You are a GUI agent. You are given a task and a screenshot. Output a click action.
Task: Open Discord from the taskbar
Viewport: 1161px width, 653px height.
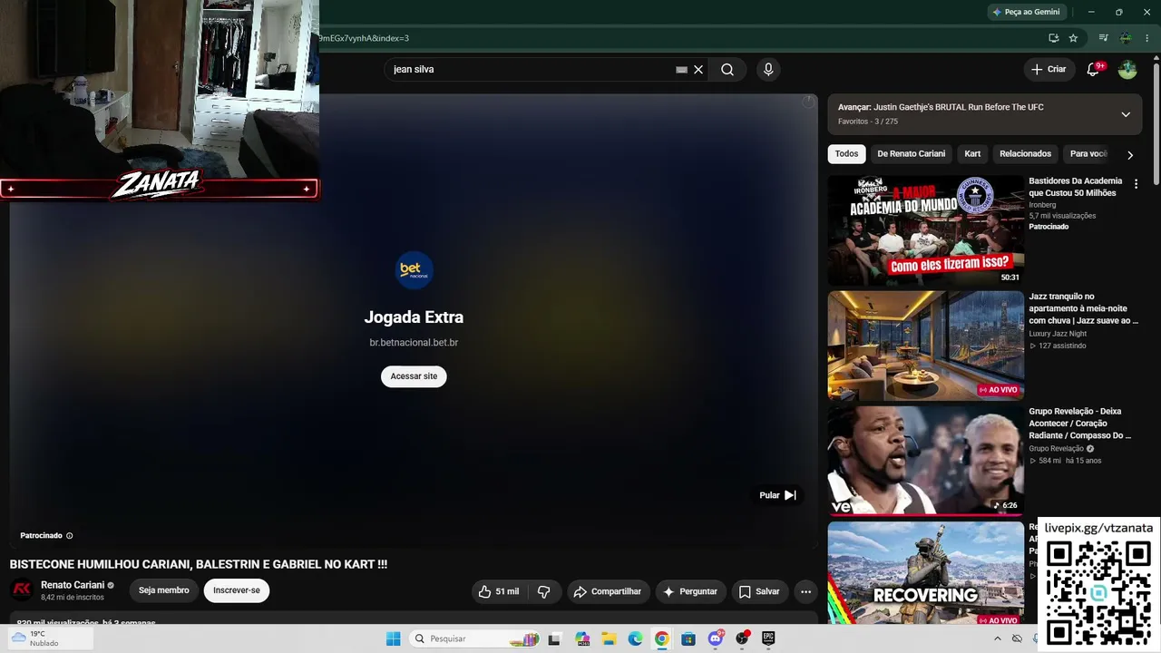[716, 638]
